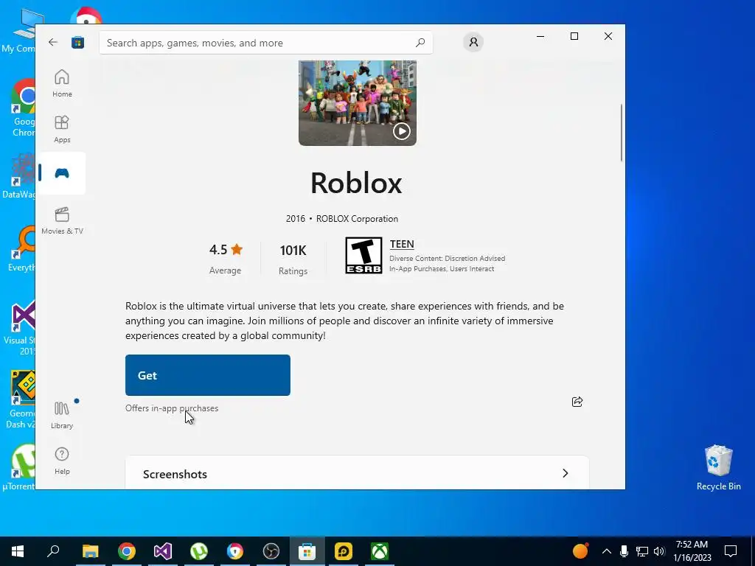This screenshot has height=566, width=755.
Task: Open Visual Studio from the taskbar
Action: point(163,551)
